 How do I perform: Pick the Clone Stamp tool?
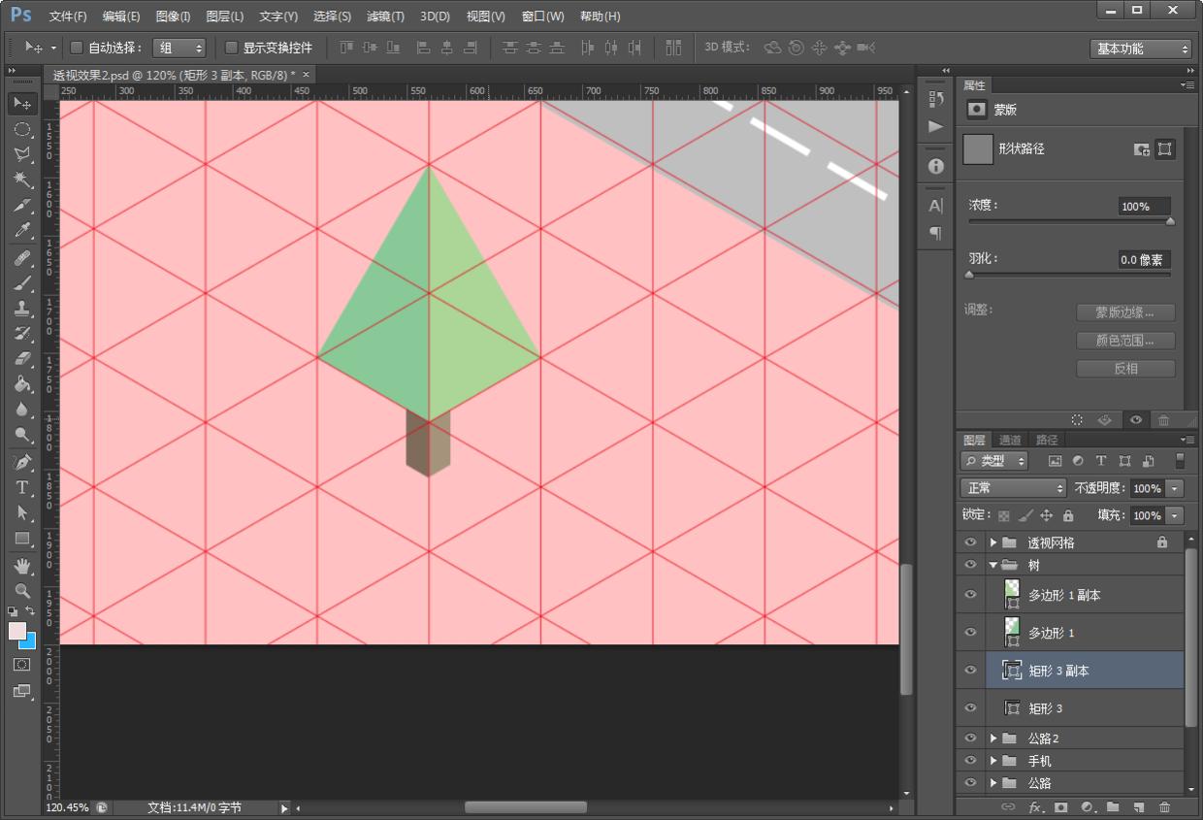[22, 309]
